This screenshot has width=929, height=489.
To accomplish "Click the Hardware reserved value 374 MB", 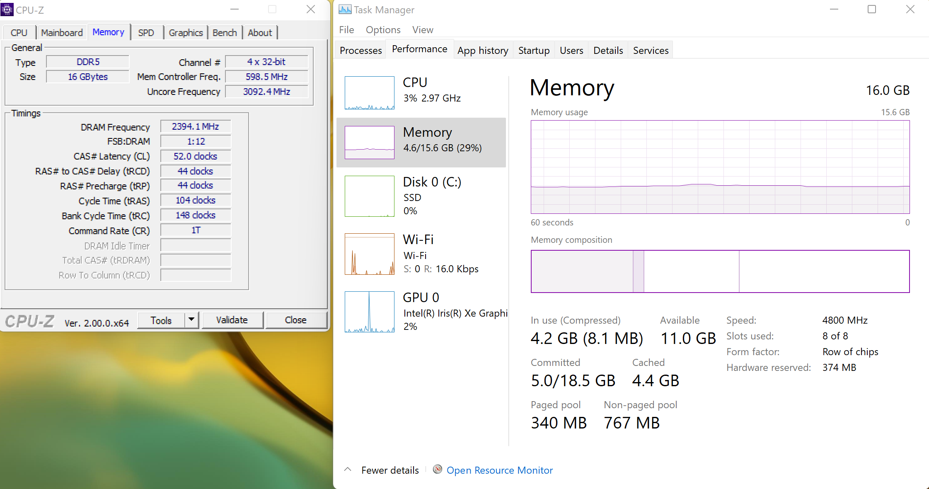I will point(839,367).
